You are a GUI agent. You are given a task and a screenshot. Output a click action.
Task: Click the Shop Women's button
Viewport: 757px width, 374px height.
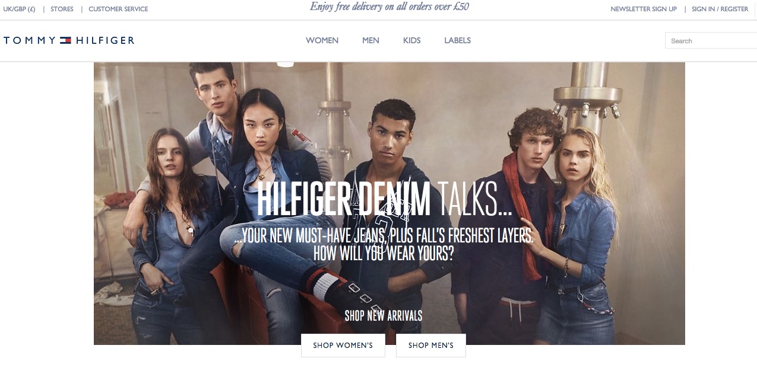pyautogui.click(x=343, y=346)
